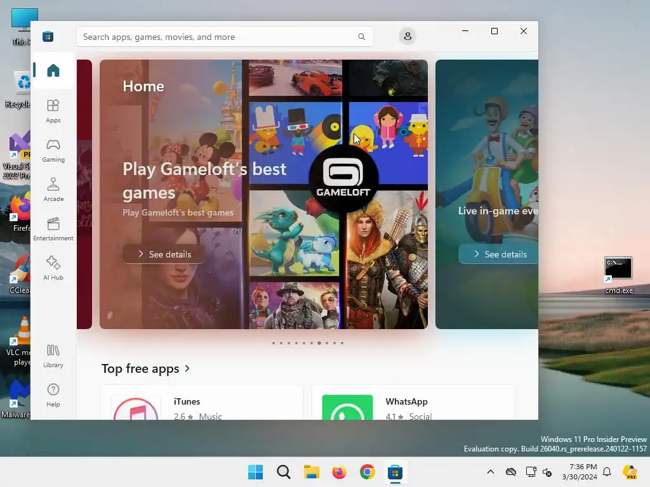Viewport: 650px width, 487px height.
Task: Open AI Hub in the sidebar
Action: (x=53, y=268)
